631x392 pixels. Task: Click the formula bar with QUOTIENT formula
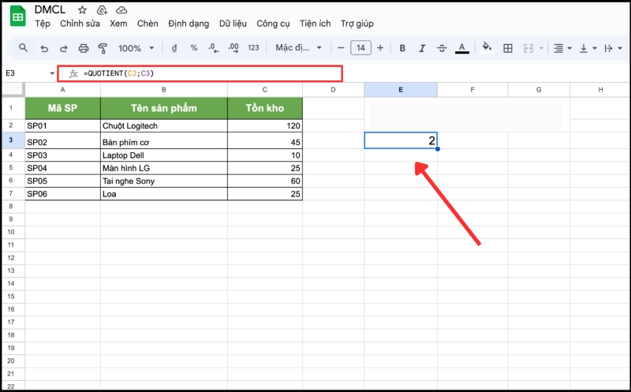(205, 73)
